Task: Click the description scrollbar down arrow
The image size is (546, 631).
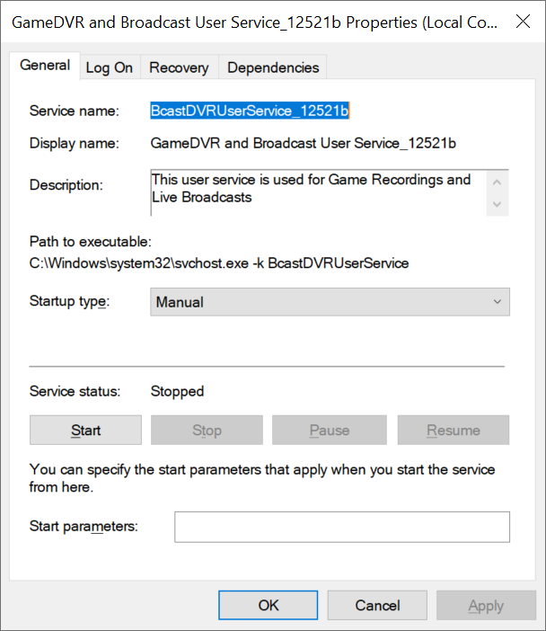Action: [497, 204]
